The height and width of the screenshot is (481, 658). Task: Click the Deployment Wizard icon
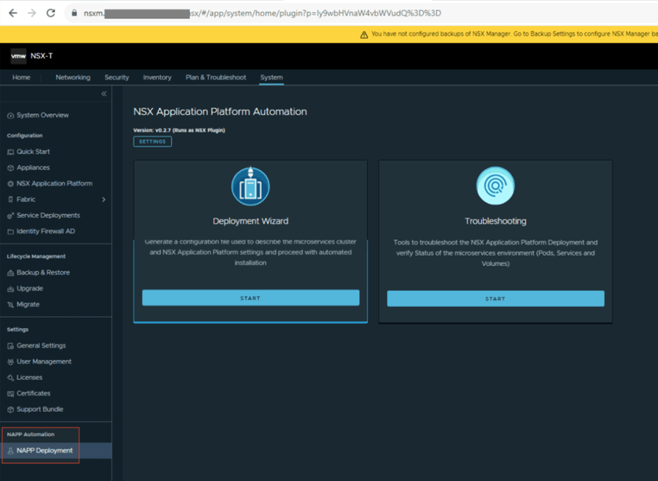point(250,187)
